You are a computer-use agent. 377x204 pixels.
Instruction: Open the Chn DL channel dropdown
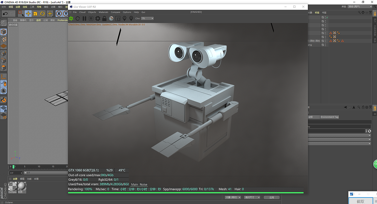tap(148, 18)
